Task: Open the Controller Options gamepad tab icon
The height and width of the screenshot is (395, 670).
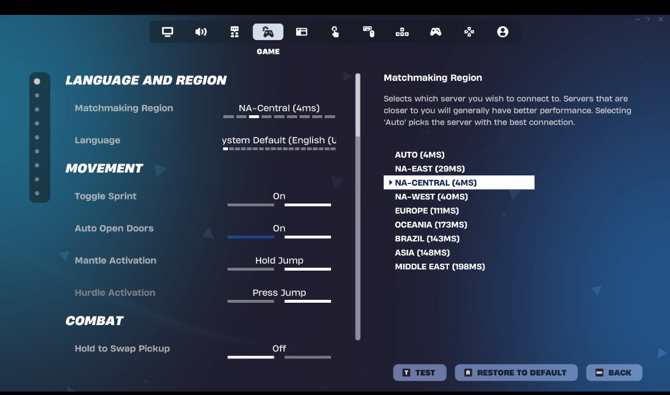Action: pos(435,32)
